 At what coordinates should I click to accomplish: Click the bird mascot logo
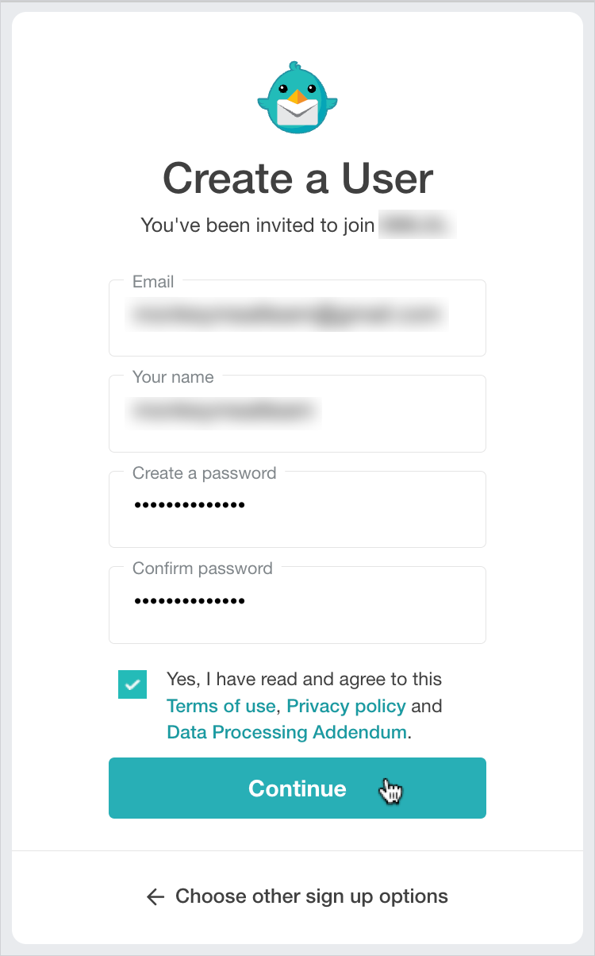[x=297, y=98]
